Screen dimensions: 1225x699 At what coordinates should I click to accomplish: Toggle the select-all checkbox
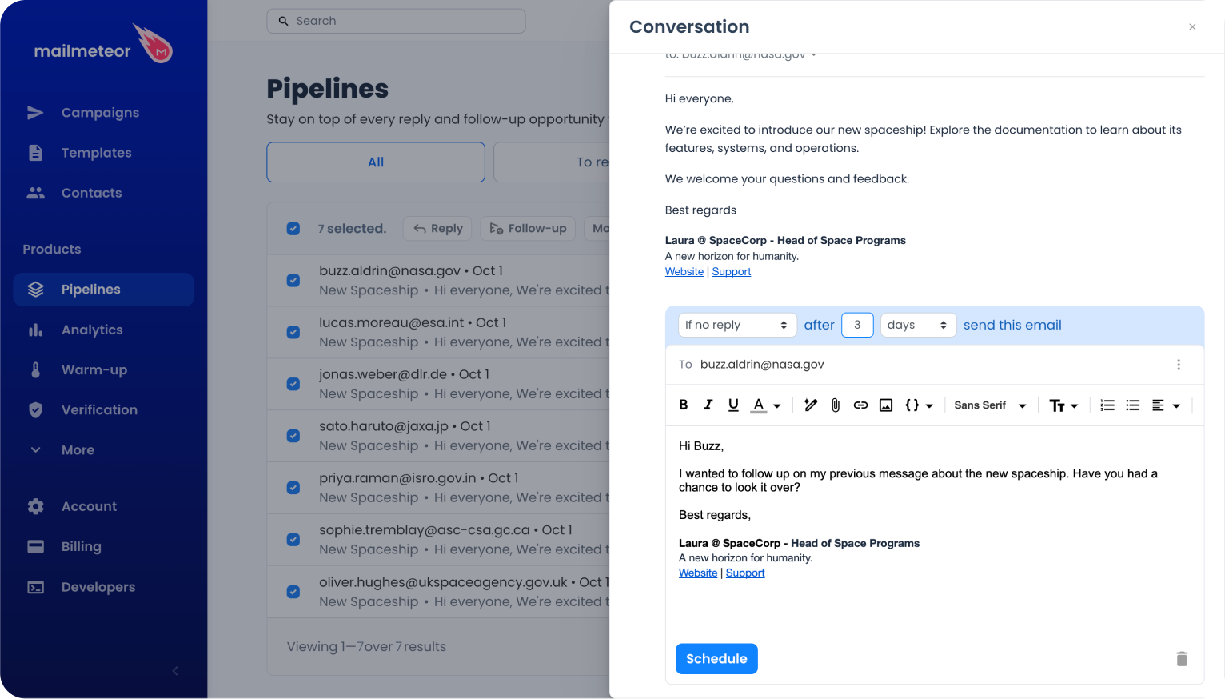click(x=293, y=229)
